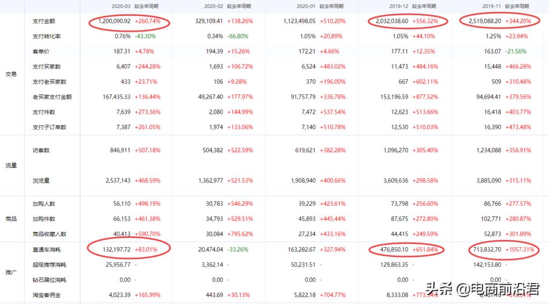Select the 直通车消耗 row label

coord(48,249)
